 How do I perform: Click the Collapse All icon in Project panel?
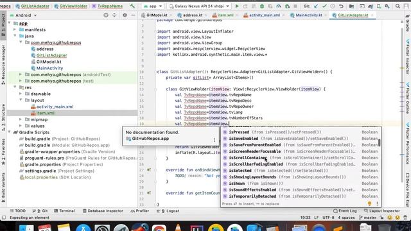coord(114,15)
